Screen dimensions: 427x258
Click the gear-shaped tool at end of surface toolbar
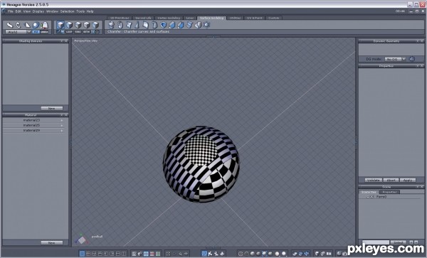click(x=206, y=25)
